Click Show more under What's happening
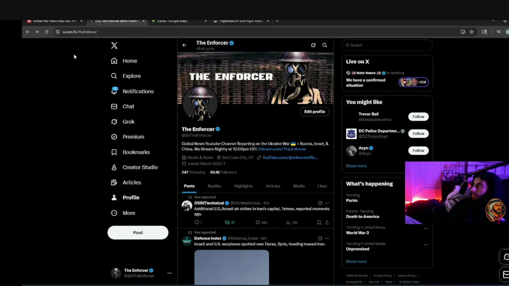The width and height of the screenshot is (509, 286). point(356,261)
